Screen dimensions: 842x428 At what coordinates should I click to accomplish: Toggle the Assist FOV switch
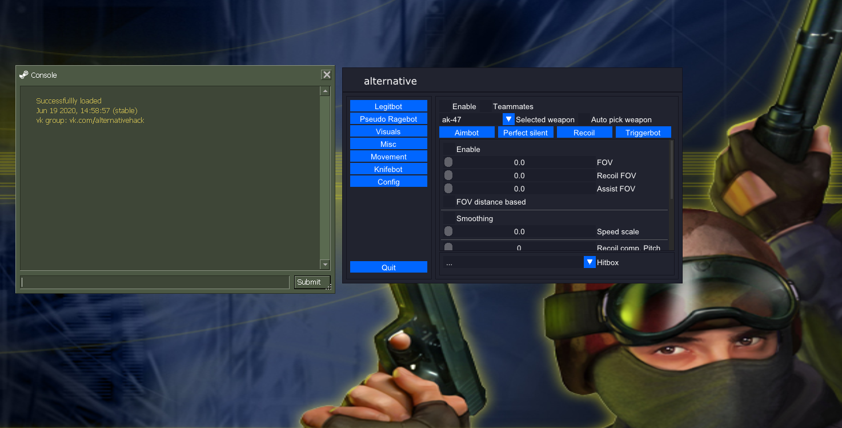tap(448, 188)
